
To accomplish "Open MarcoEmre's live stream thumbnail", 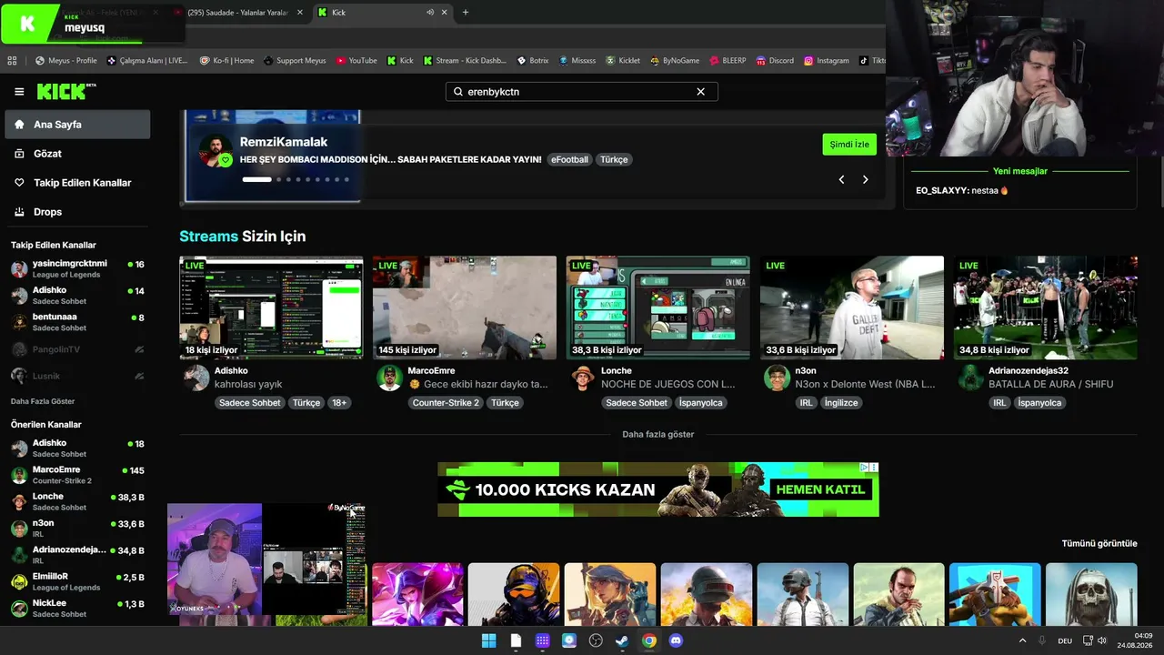I will [x=465, y=307].
